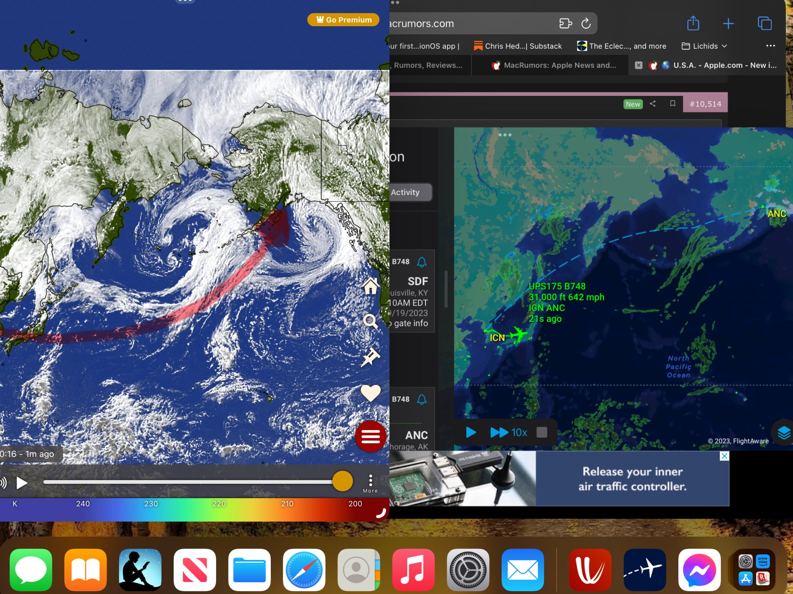This screenshot has height=594, width=793.
Task: Play the FlightAware track replay
Action: click(x=471, y=432)
